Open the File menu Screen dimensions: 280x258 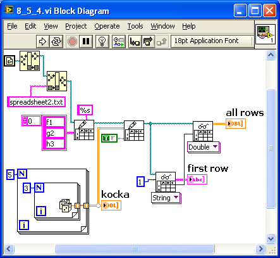[12, 26]
